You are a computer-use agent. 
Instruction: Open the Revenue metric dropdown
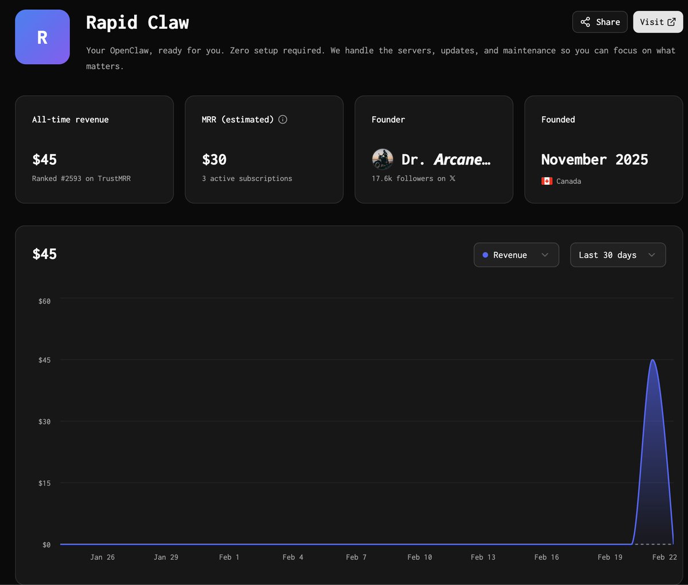click(x=516, y=255)
